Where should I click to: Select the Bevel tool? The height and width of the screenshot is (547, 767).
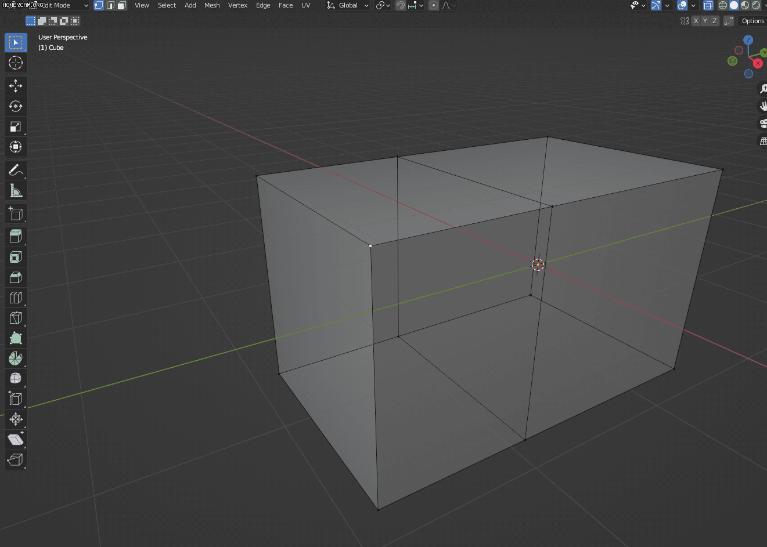[x=16, y=277]
